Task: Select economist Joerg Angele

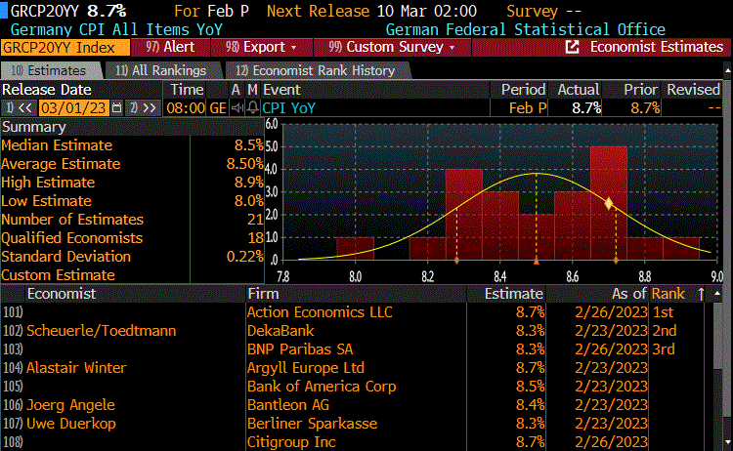Action: [70, 405]
